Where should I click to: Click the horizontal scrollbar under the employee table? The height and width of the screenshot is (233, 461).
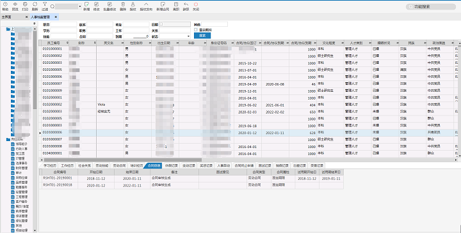click(x=122, y=160)
